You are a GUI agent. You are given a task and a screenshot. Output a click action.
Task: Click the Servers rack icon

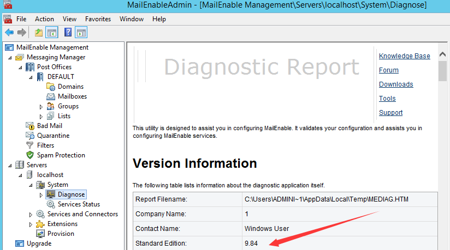(20, 165)
